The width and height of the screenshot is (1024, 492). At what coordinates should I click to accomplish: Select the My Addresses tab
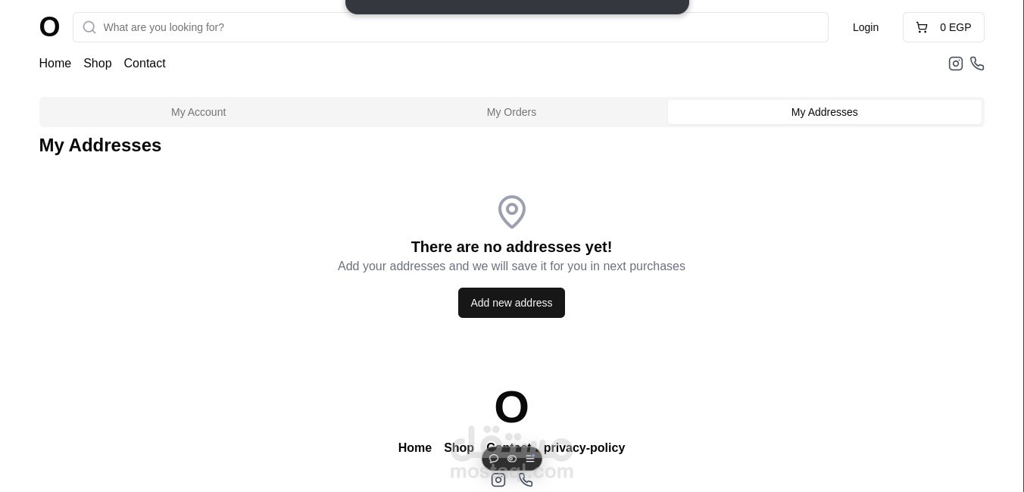tap(824, 112)
